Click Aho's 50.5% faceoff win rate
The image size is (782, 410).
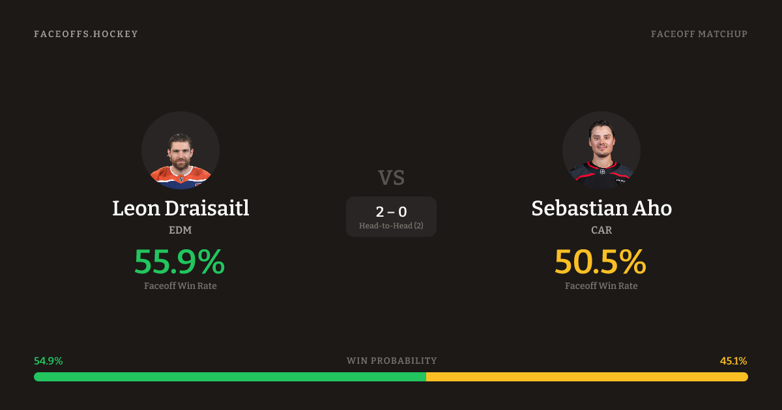click(x=601, y=262)
